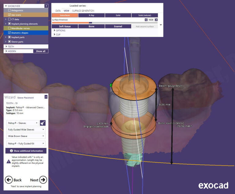
Task: Switch to the VIEW tab
Action: [x=66, y=11]
